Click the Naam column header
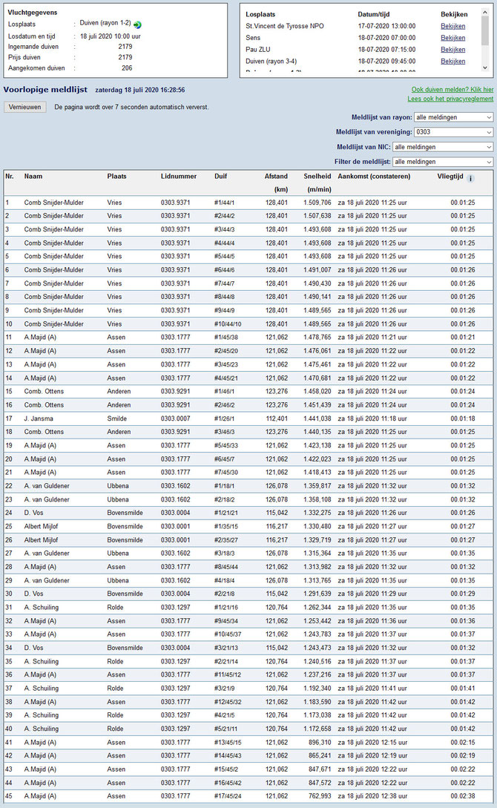The image size is (497, 808). [33, 177]
